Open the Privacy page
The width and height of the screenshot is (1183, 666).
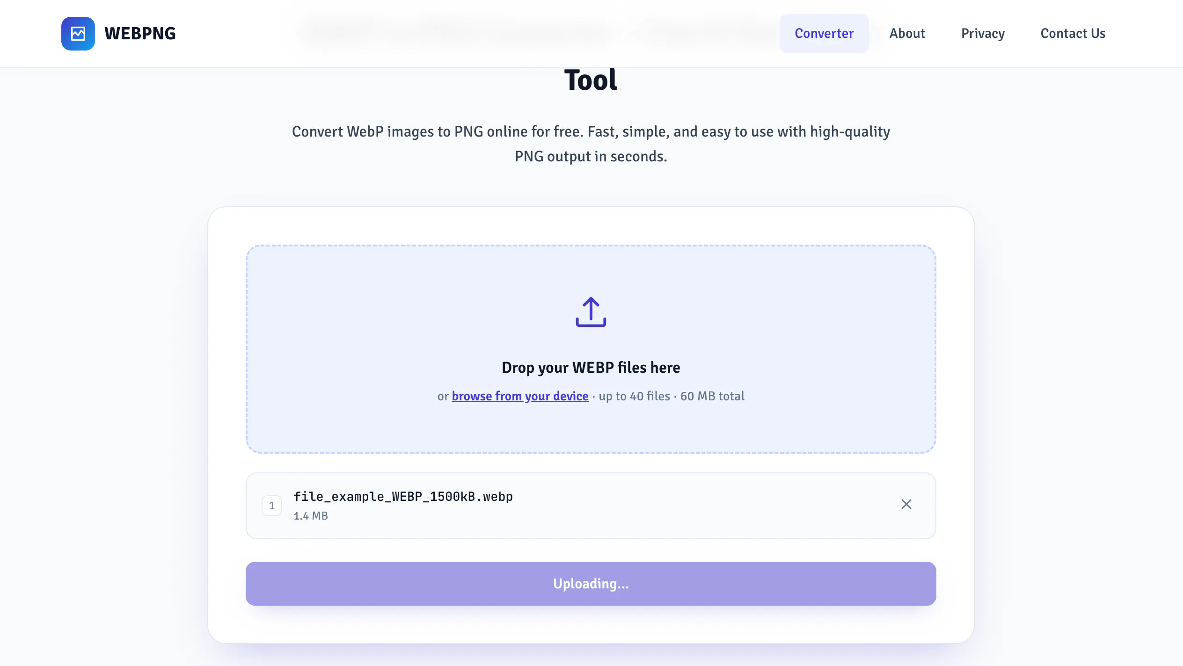[983, 34]
